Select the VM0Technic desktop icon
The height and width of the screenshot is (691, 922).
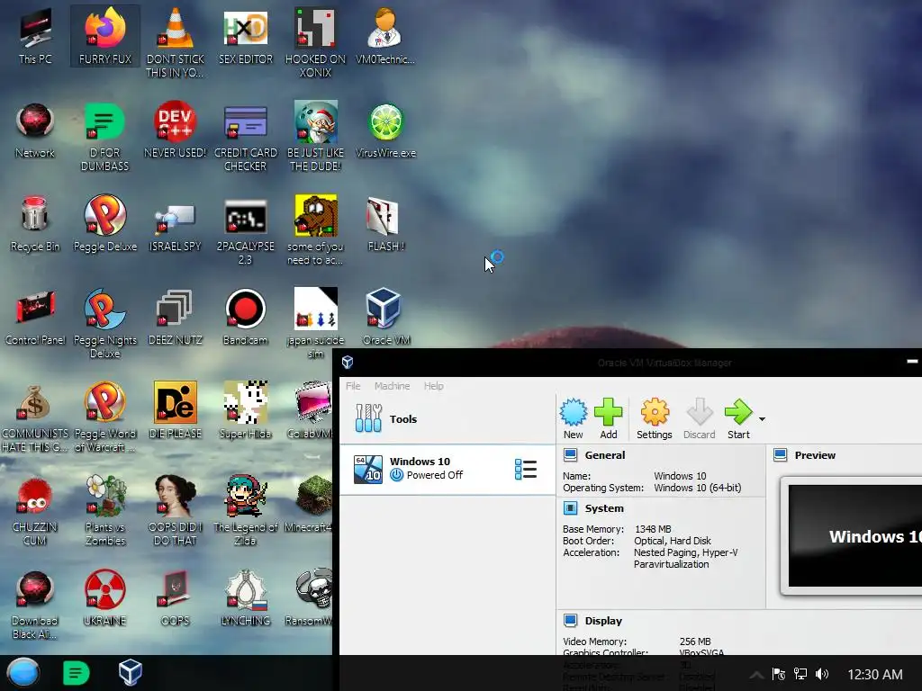coord(385,36)
